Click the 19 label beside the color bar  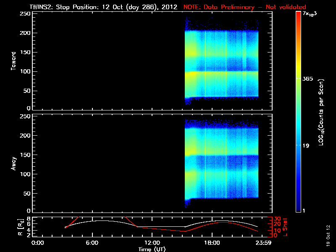(306, 146)
